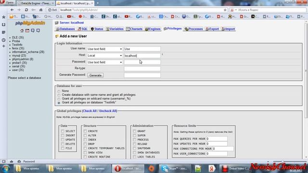Reload the page with refresh icon
308x173 pixels.
click(x=26, y=10)
